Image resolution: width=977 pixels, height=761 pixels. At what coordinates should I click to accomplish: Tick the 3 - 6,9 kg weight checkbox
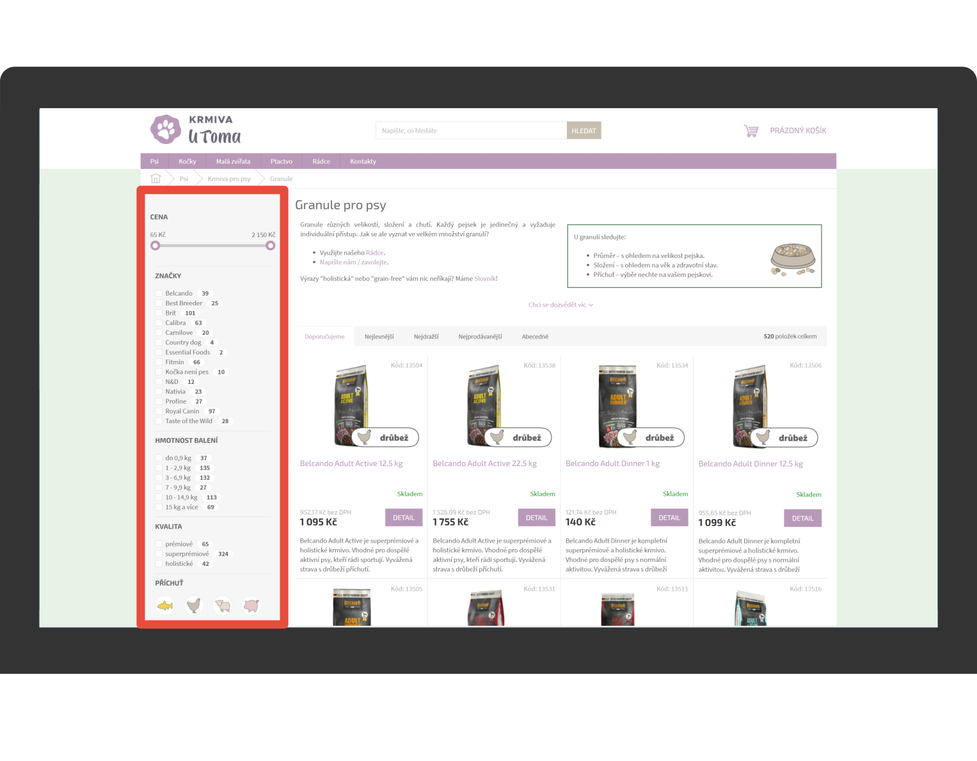(159, 478)
